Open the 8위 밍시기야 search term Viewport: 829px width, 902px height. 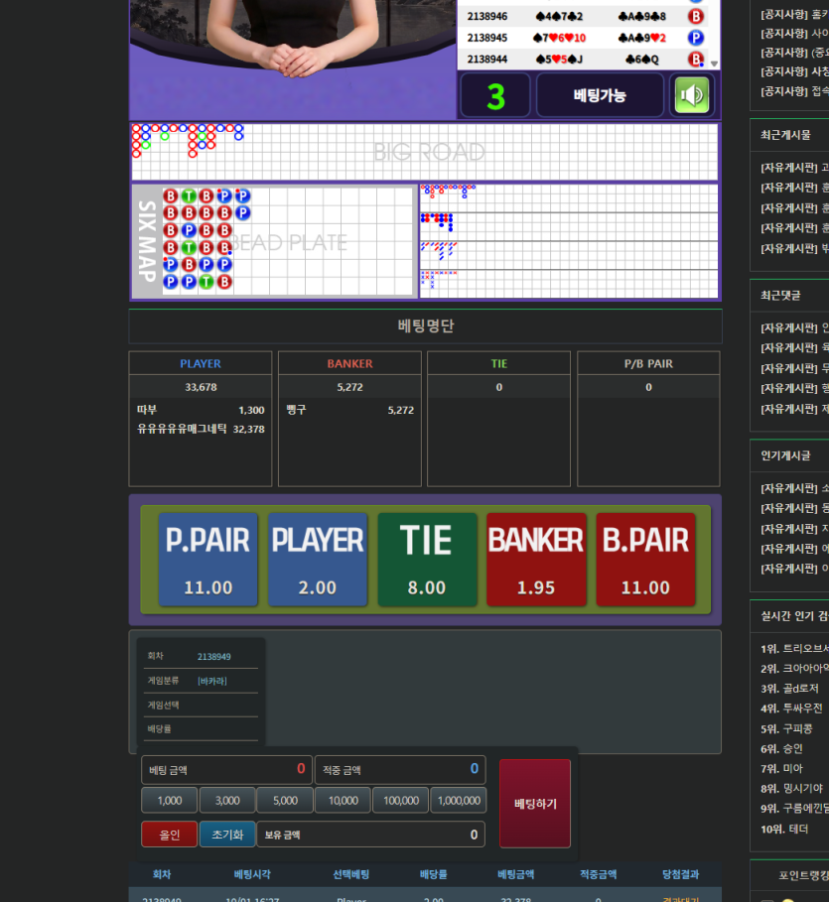coord(791,788)
